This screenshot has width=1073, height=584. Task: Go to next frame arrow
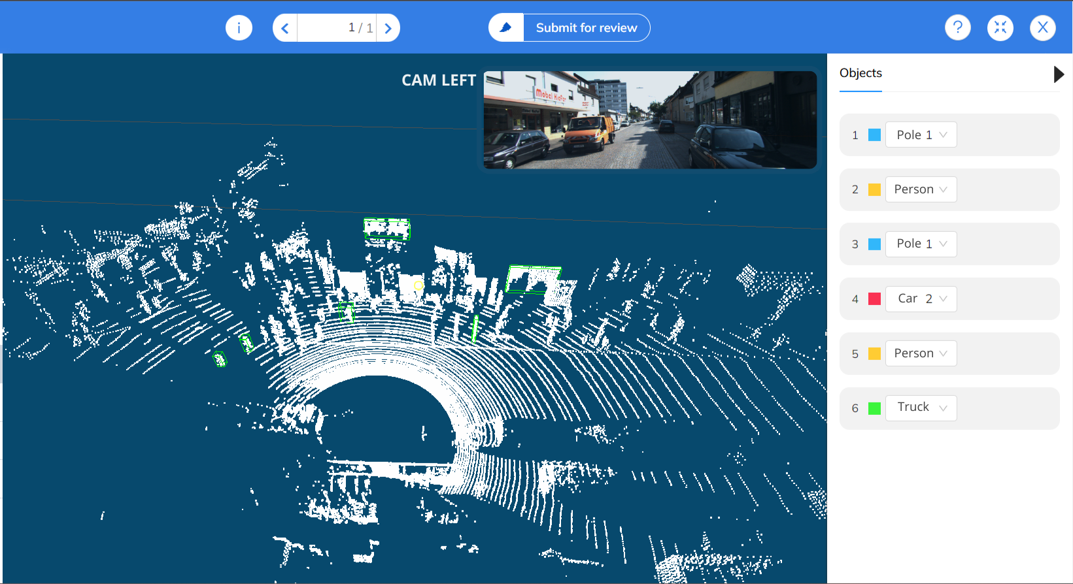[388, 28]
